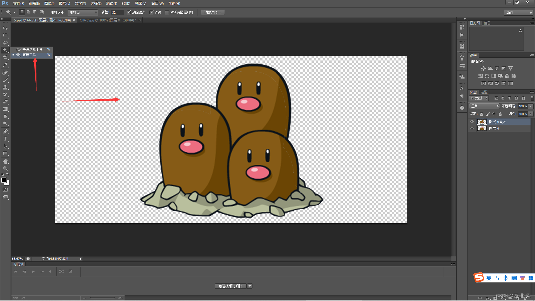This screenshot has width=535, height=301.
Task: Select the Eyedropper tool
Action: coord(5,65)
